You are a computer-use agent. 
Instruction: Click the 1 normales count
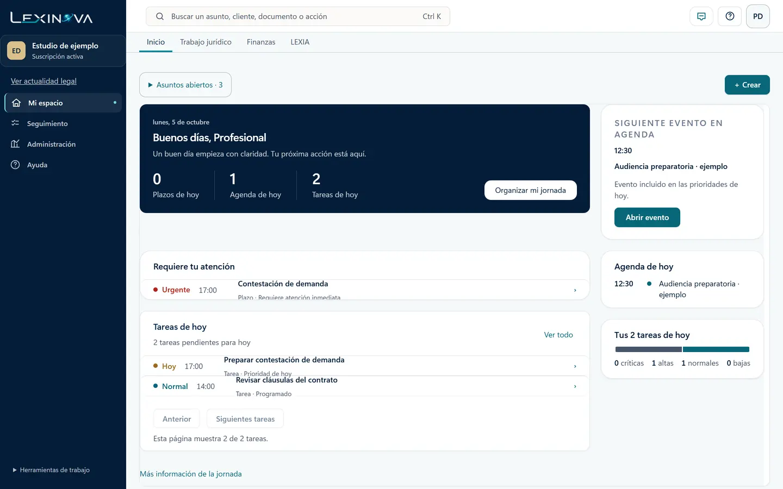[x=700, y=363]
